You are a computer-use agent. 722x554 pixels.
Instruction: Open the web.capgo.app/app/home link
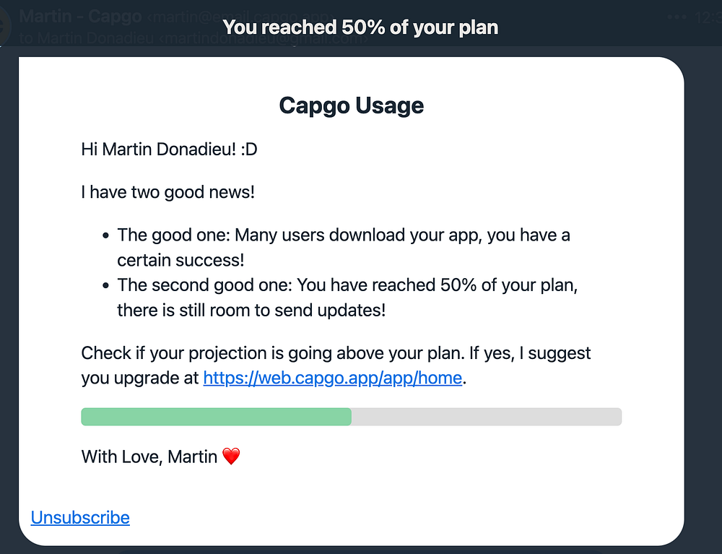coord(332,378)
